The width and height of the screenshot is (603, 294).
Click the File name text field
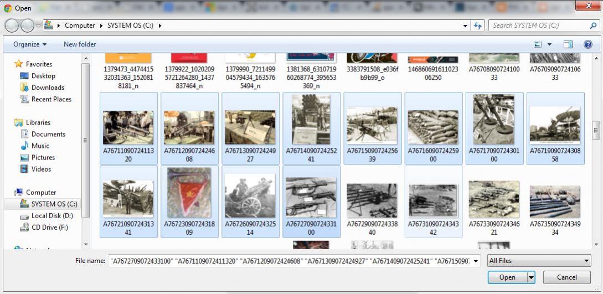[290, 261]
